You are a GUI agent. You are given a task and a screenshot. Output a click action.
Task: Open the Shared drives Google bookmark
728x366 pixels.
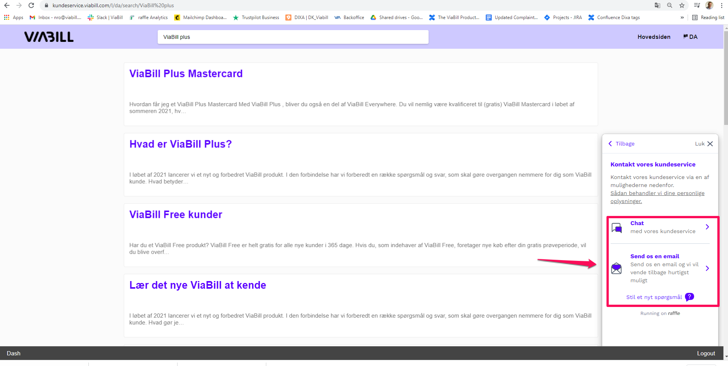point(397,18)
